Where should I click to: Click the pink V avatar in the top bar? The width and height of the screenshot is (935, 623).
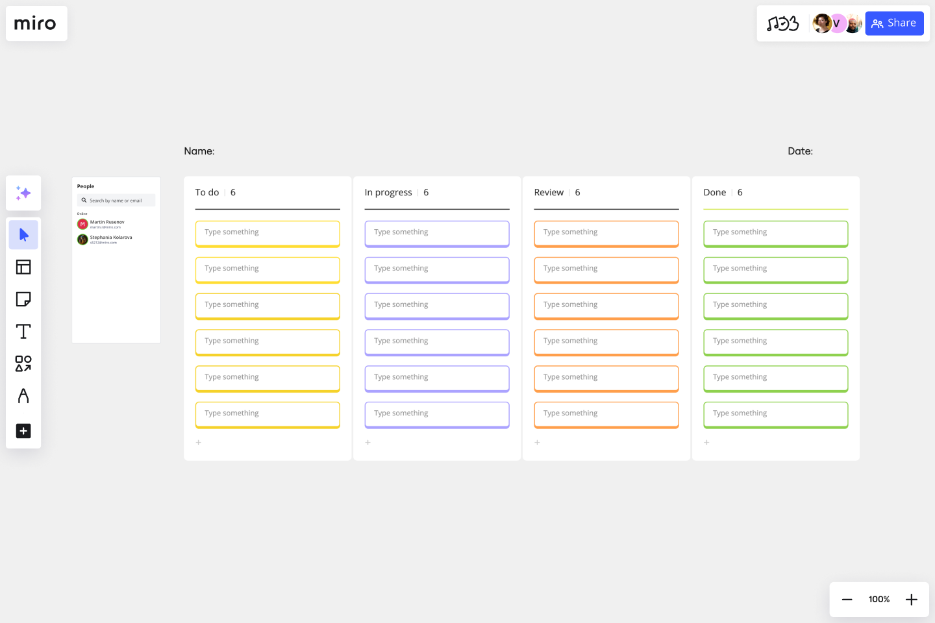coord(837,23)
